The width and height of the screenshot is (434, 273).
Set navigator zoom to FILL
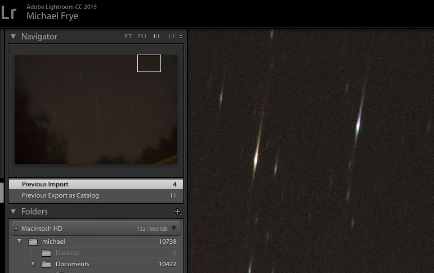(142, 37)
